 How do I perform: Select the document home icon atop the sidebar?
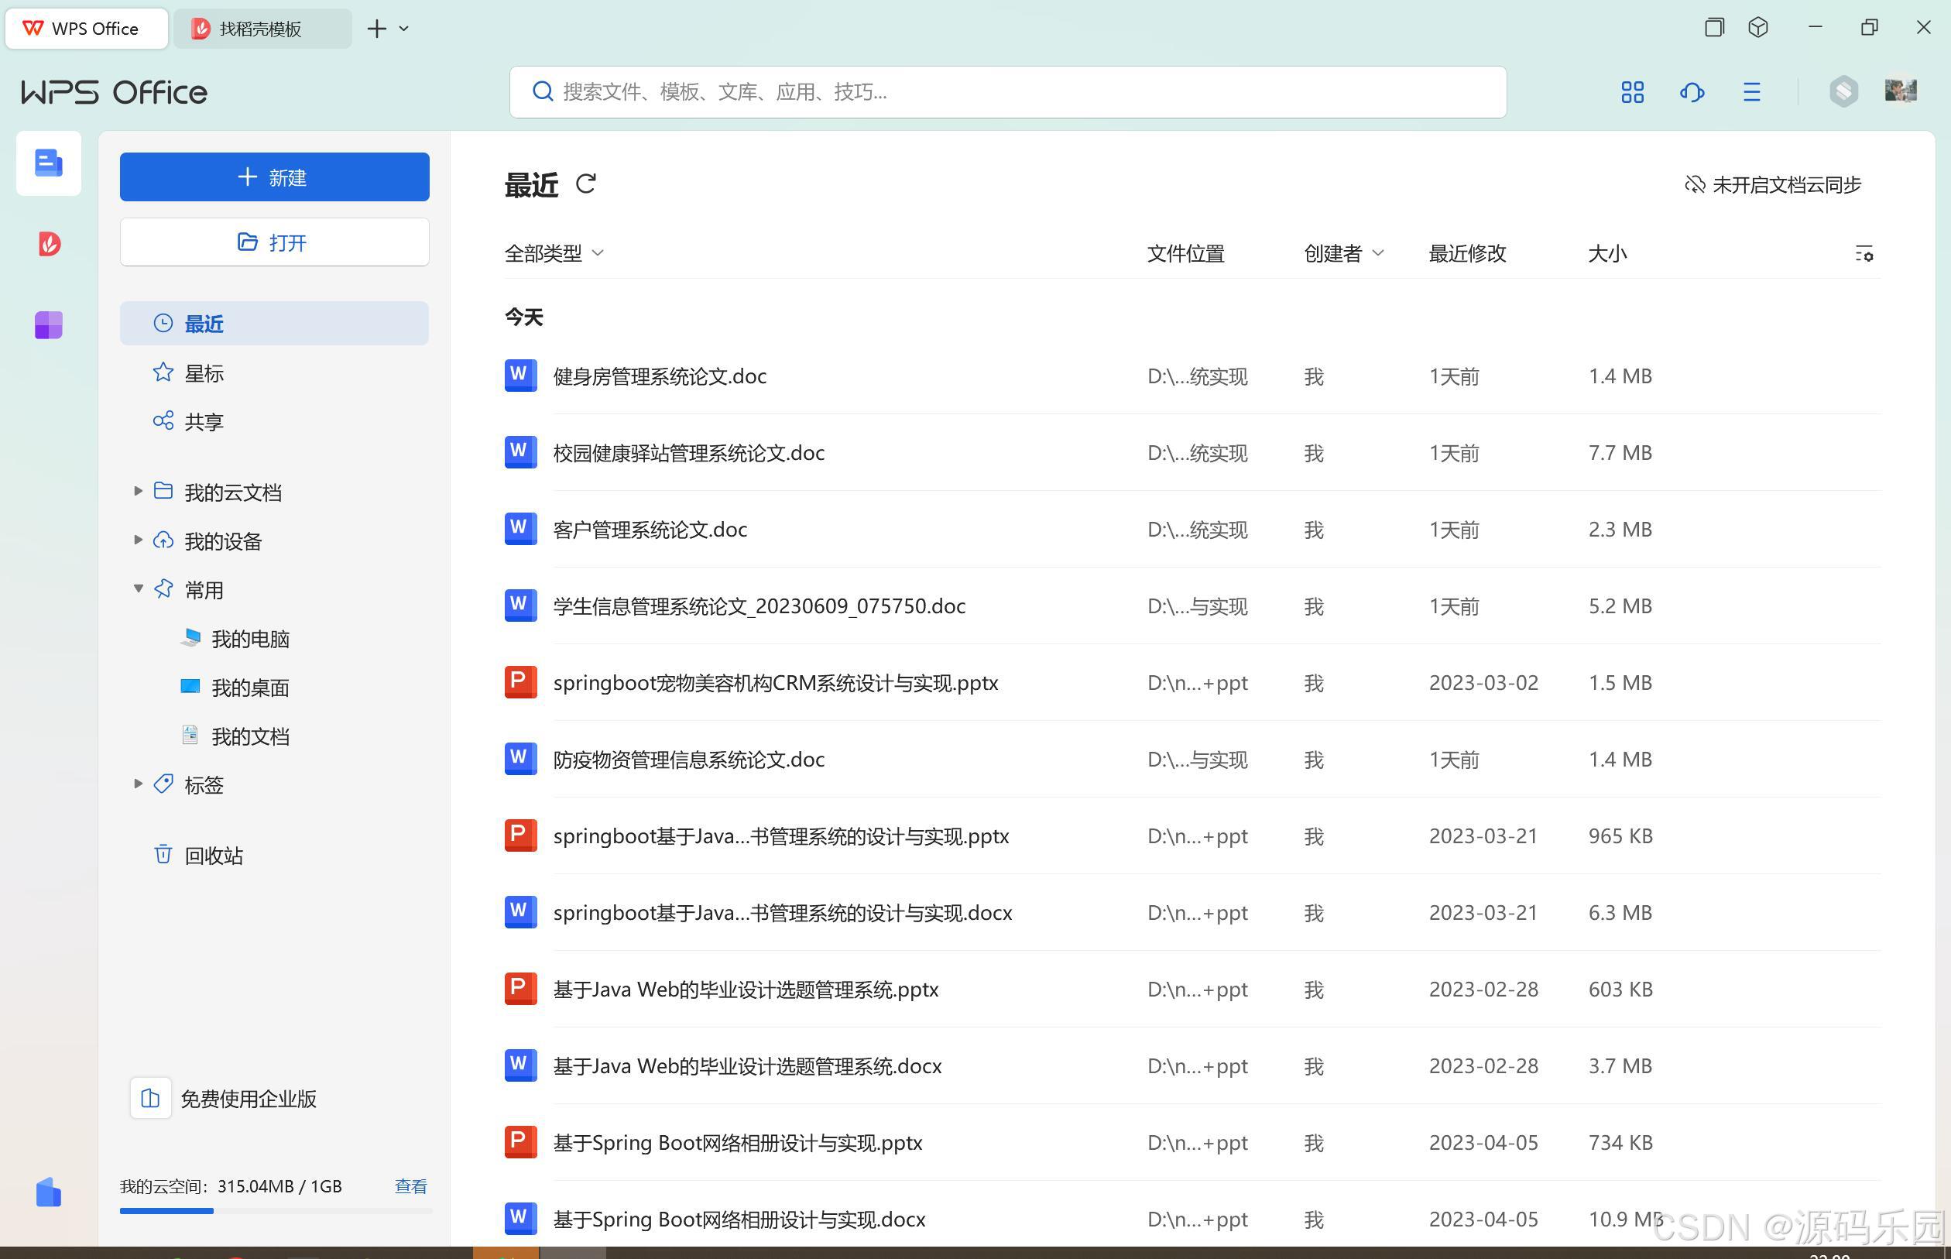[x=48, y=163]
